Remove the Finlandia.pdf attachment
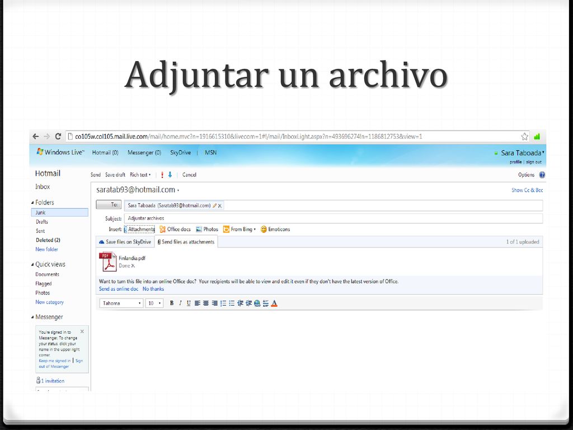Viewport: 573px width, 430px height. tap(133, 266)
